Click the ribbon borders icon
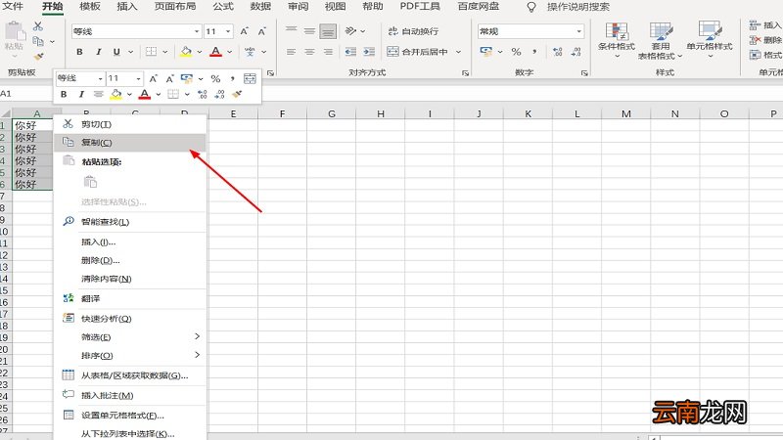 [x=151, y=52]
